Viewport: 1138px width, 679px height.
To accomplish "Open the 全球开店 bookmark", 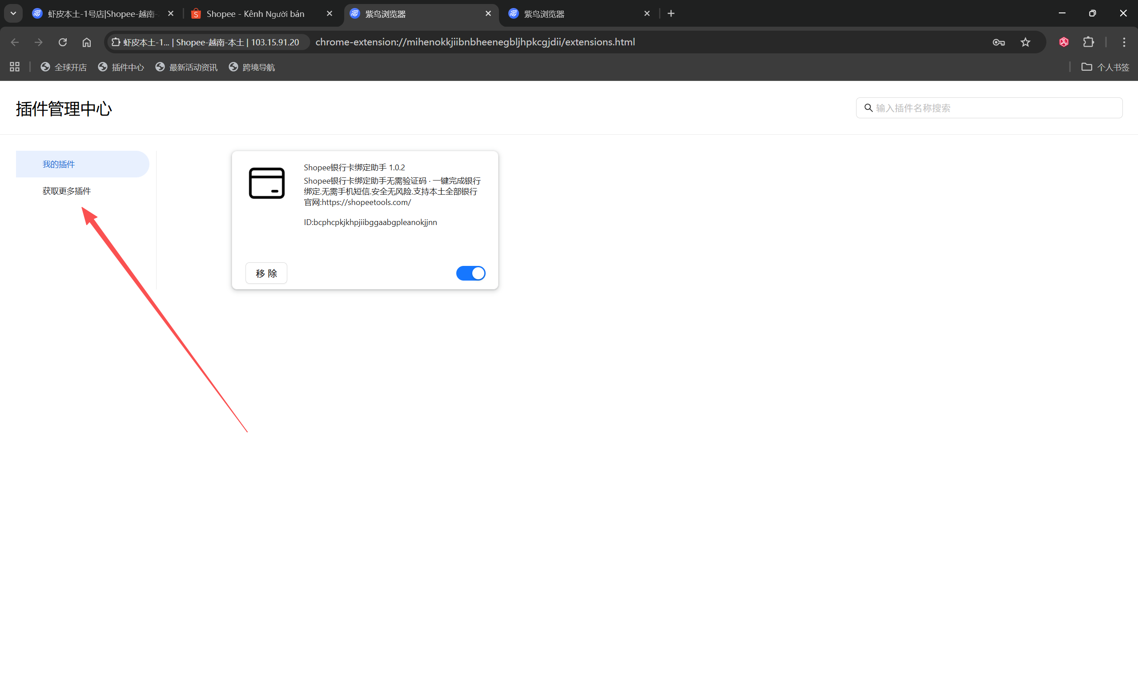I will (64, 67).
